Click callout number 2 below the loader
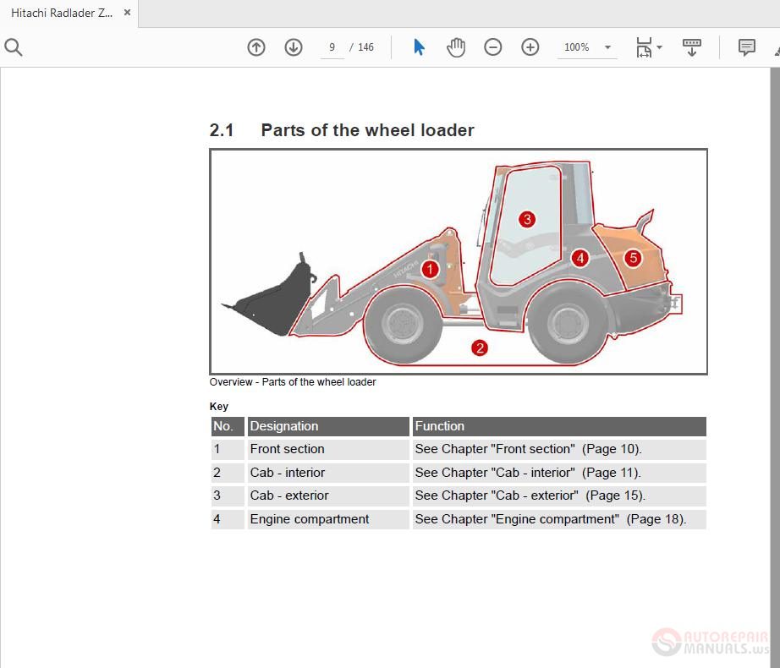This screenshot has height=668, width=780. (480, 348)
